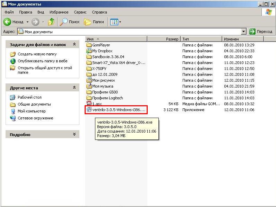Click the GomPlayer folder icon
This screenshot has height=207, width=276.
tap(89, 45)
